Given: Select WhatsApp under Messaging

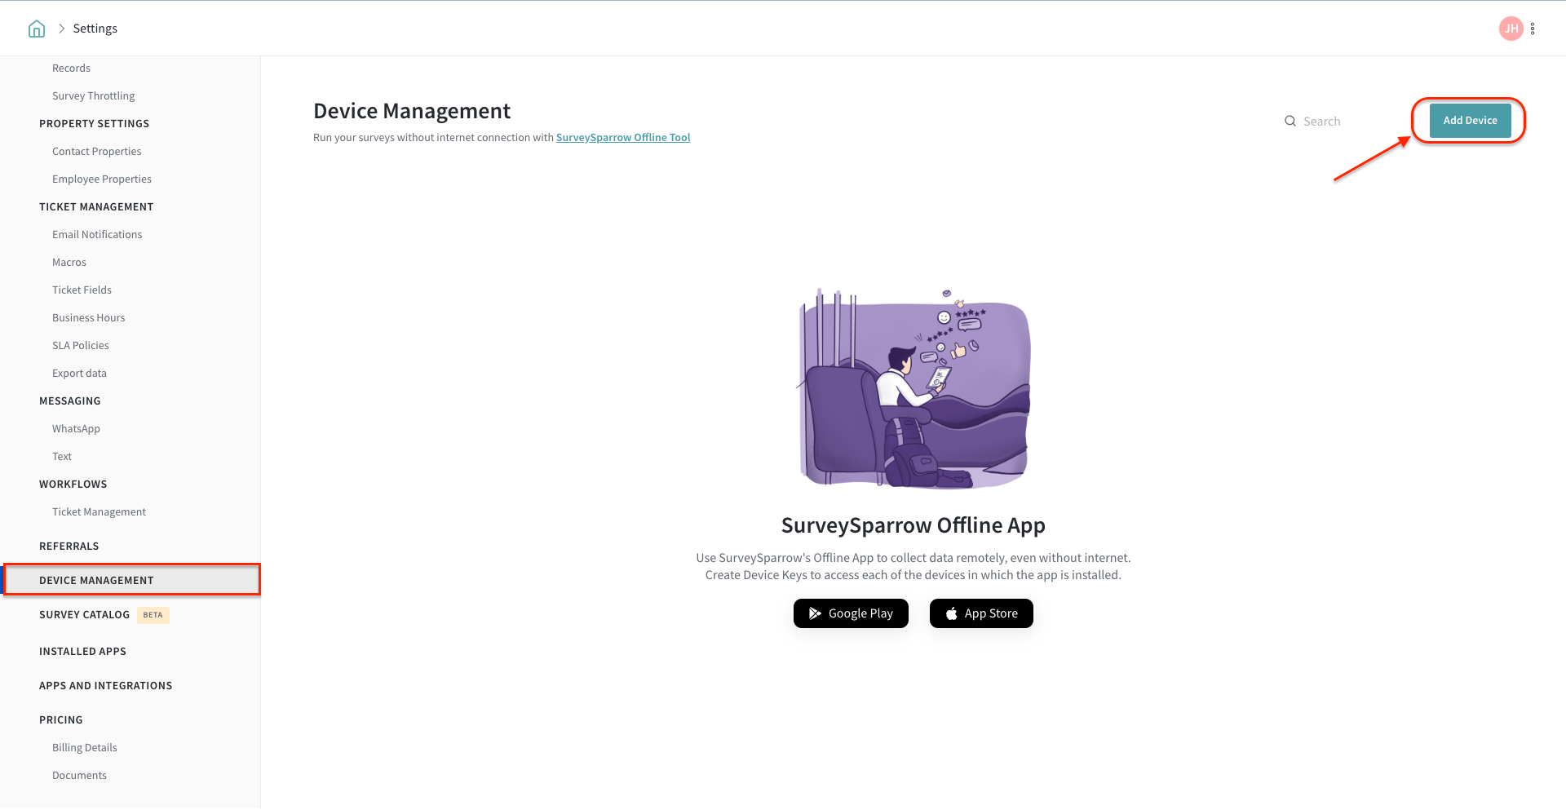Looking at the screenshot, I should [76, 429].
